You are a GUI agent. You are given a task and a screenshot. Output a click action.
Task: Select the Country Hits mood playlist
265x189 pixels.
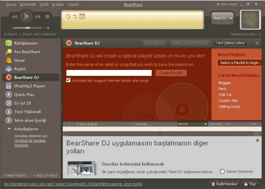[228, 101]
